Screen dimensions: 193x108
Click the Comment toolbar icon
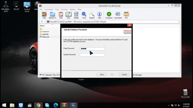coord(118,15)
